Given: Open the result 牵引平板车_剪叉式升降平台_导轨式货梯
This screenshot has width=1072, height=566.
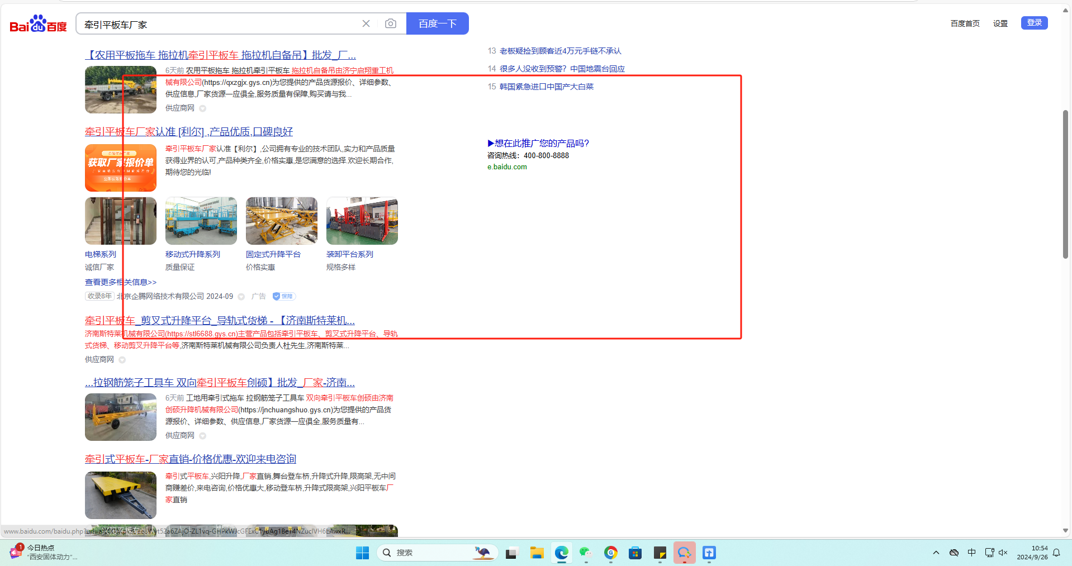Looking at the screenshot, I should (x=220, y=320).
